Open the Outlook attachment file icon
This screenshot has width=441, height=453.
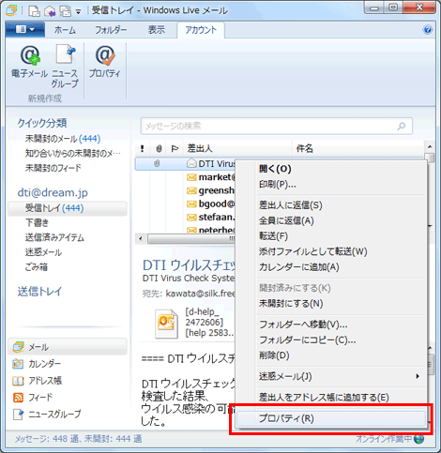pyautogui.click(x=166, y=324)
